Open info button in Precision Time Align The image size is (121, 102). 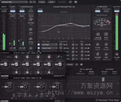(x=77, y=64)
